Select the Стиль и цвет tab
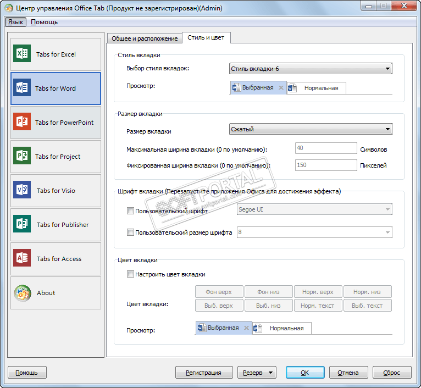Viewport: 421px width, 388px height. [x=206, y=37]
